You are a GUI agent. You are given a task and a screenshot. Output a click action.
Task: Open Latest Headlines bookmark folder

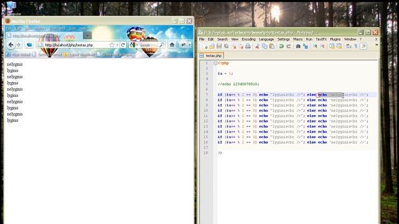pyautogui.click(x=79, y=55)
